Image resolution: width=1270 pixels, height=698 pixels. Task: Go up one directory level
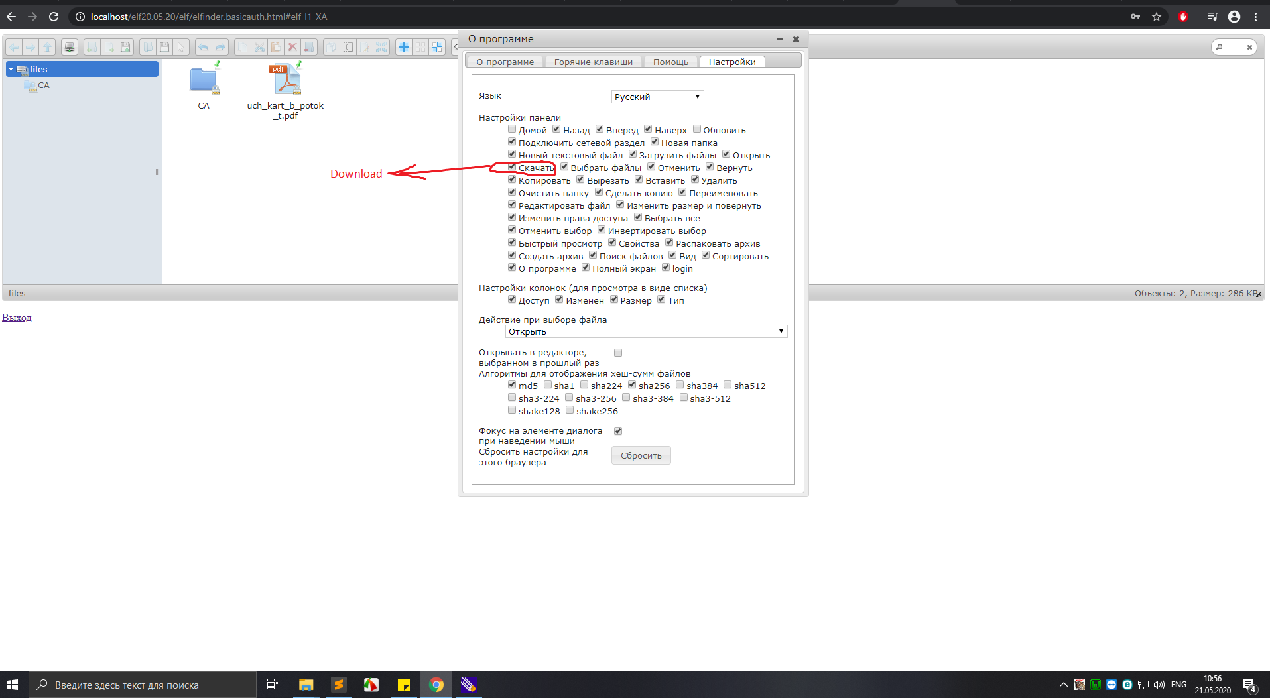point(47,46)
